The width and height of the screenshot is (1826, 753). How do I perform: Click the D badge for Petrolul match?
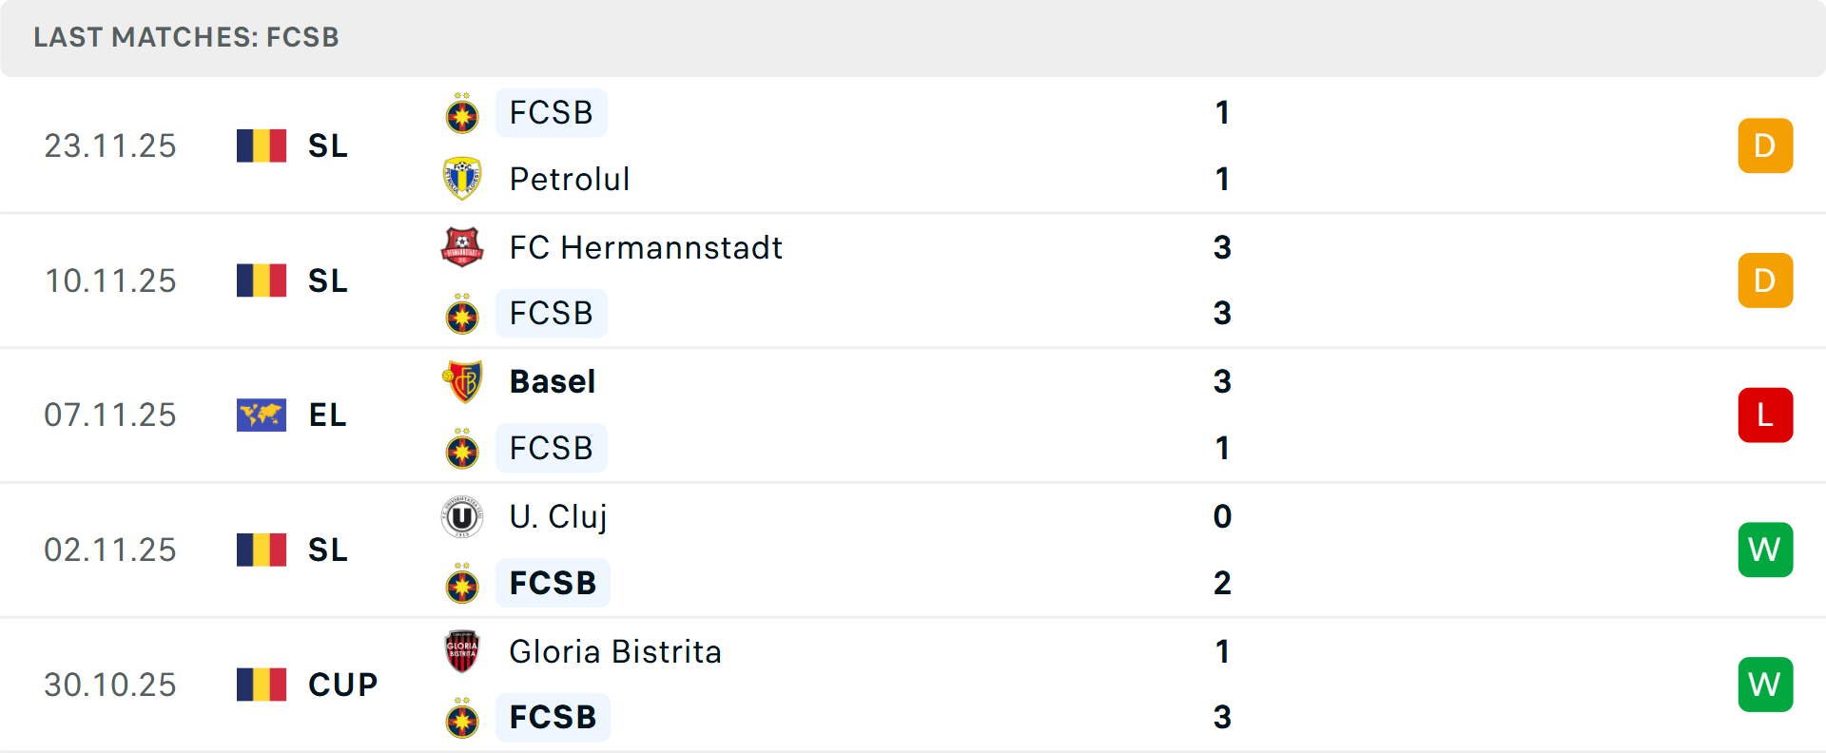[1765, 145]
